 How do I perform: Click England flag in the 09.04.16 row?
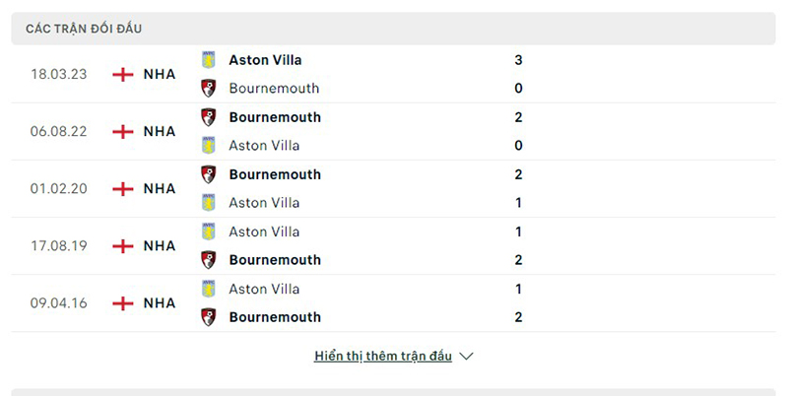pyautogui.click(x=123, y=303)
